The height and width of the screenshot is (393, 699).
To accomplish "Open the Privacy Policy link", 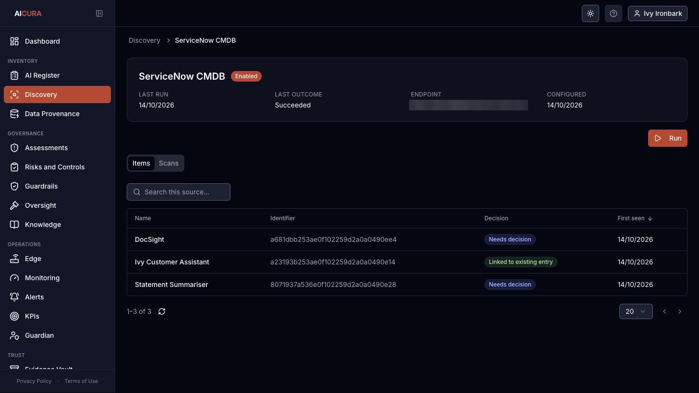I will [34, 381].
